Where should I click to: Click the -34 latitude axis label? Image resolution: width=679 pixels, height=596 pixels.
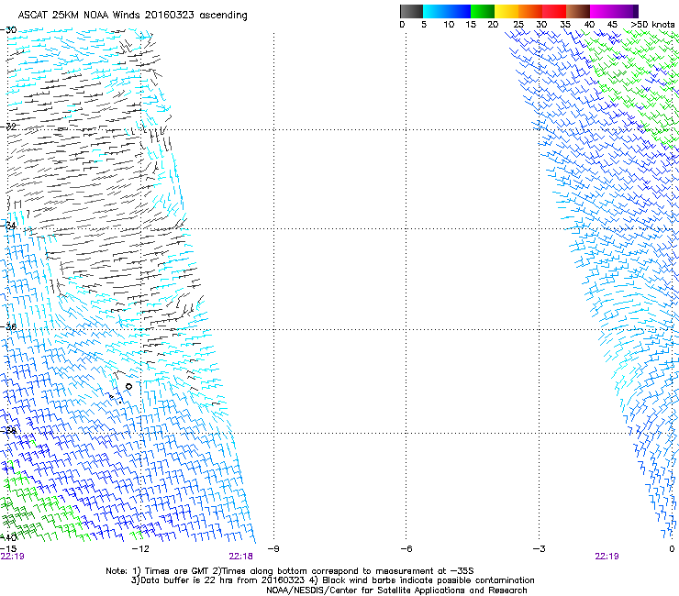click(8, 226)
